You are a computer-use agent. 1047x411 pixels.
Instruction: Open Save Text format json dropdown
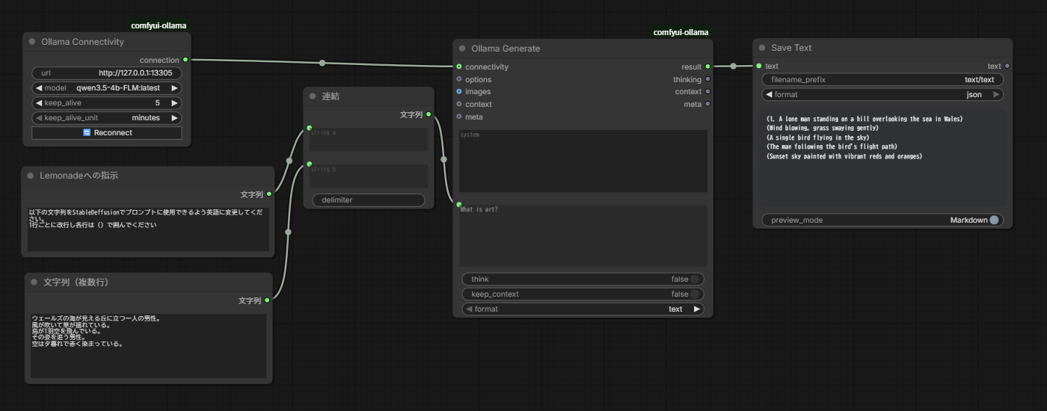click(882, 94)
